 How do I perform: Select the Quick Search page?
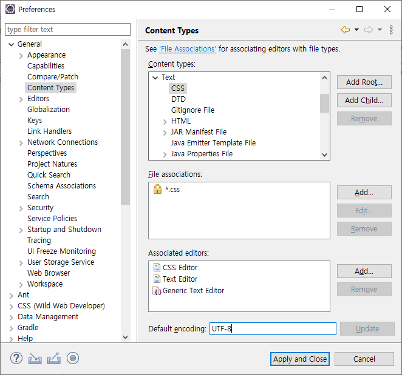click(x=49, y=175)
